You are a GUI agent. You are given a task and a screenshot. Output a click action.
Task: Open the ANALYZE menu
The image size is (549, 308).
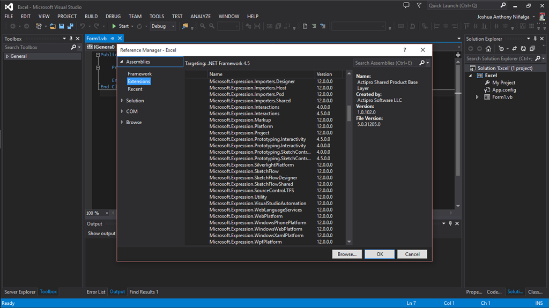tap(201, 17)
